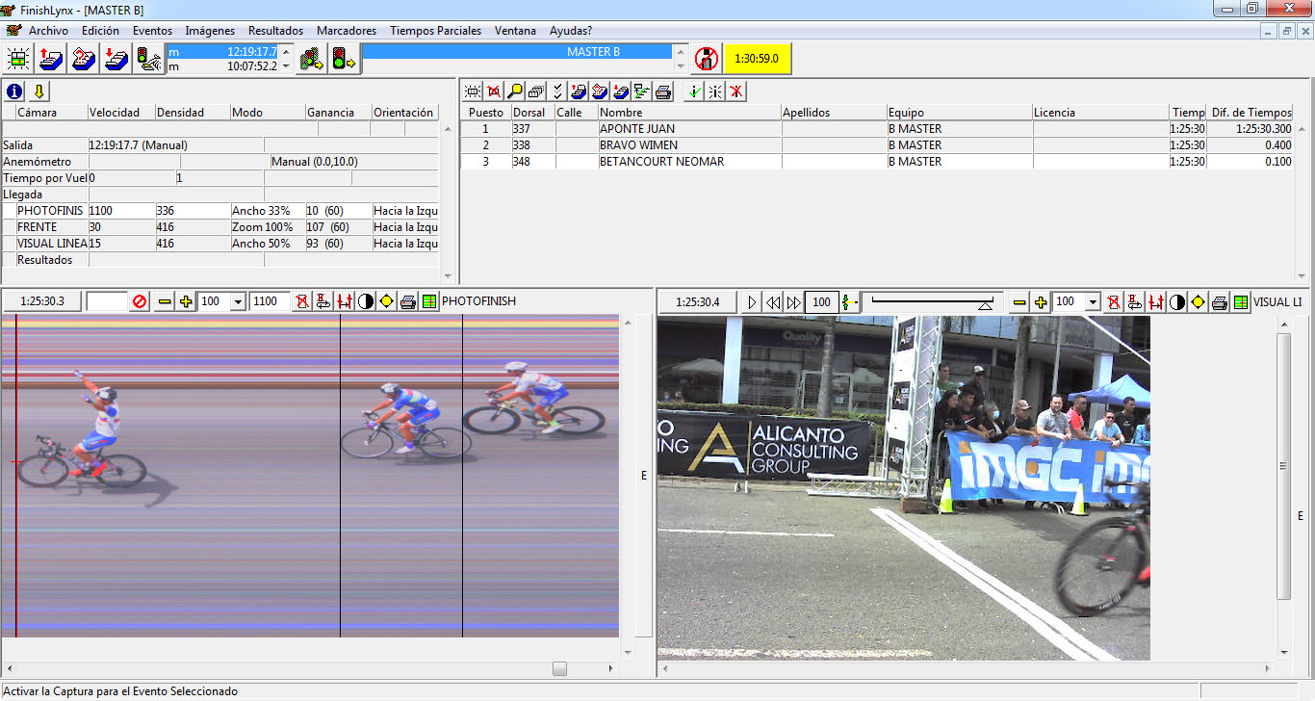Viewport: 1315px width, 701px height.
Task: Click the yellow down arrow in camera panel
Action: coord(39,91)
